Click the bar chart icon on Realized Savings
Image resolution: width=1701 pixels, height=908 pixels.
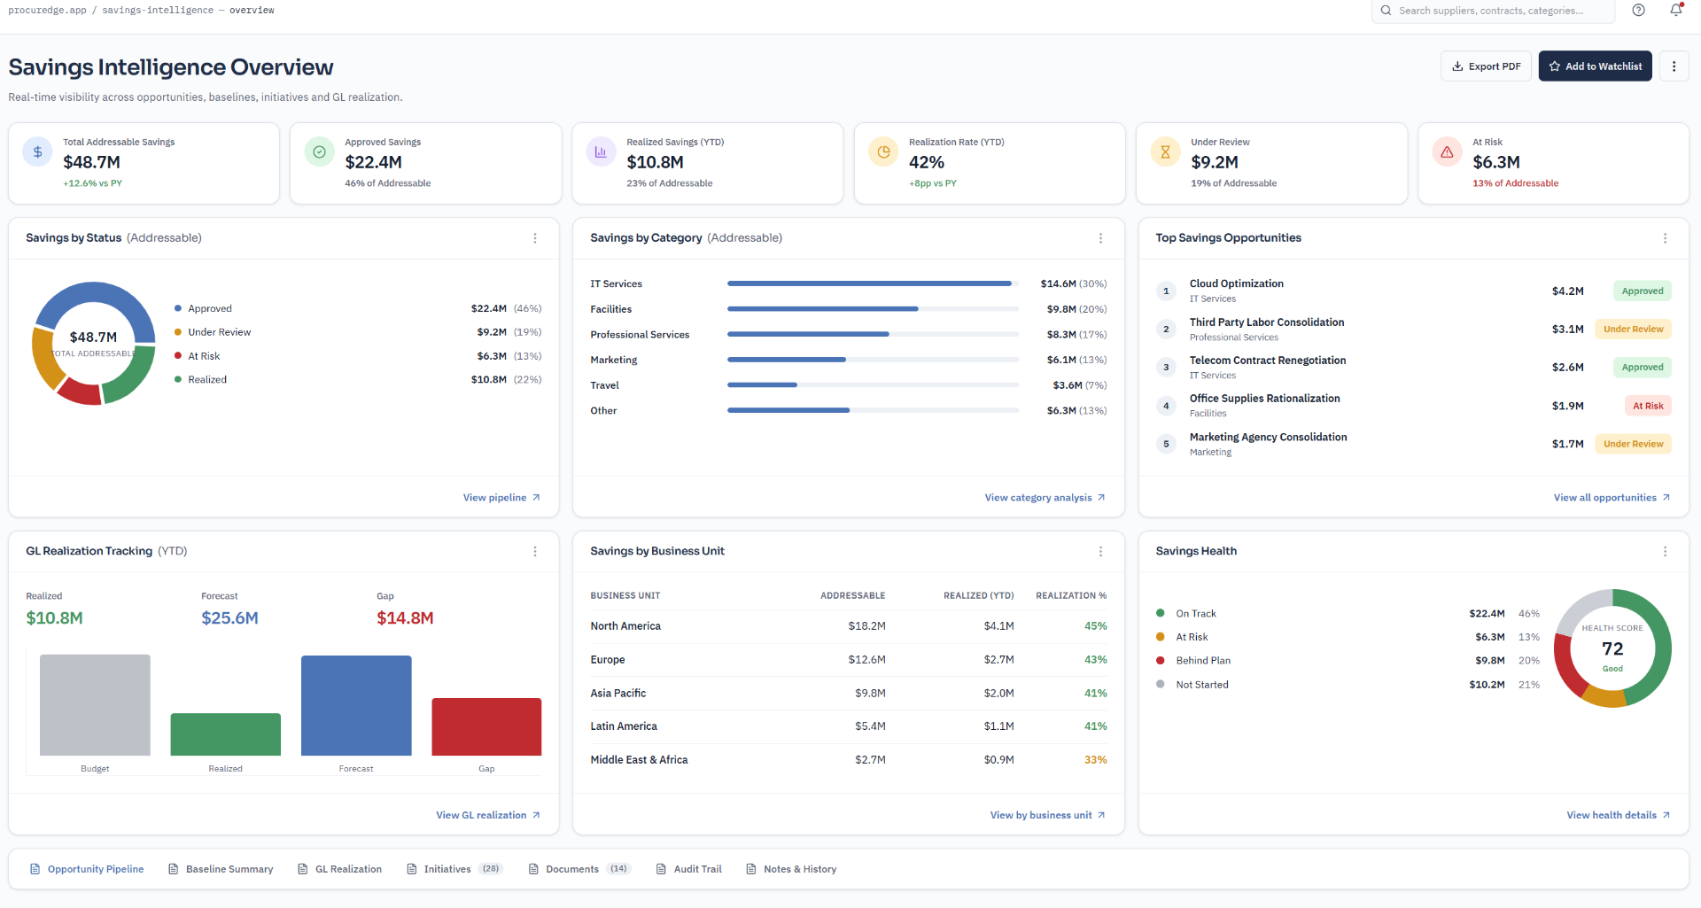(x=601, y=152)
